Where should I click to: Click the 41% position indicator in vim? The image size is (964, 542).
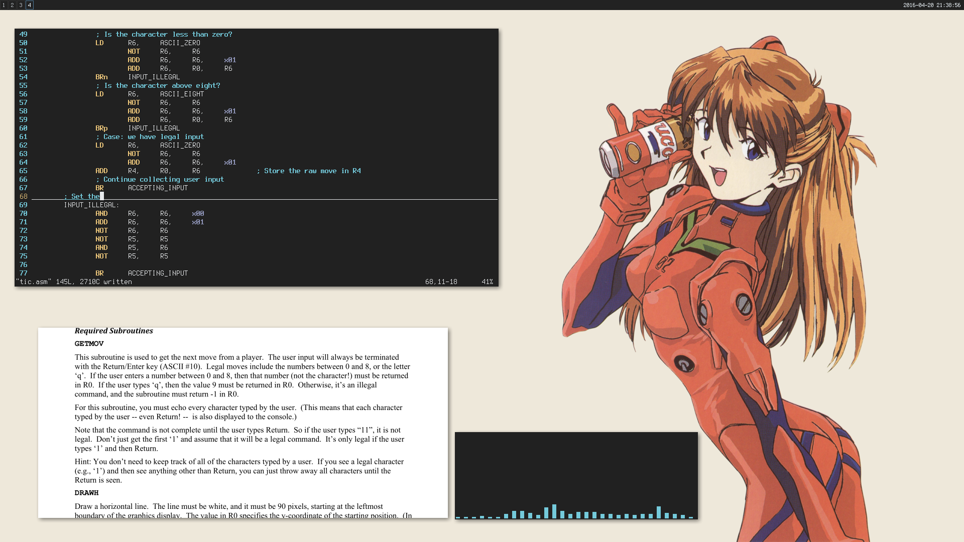[487, 282]
